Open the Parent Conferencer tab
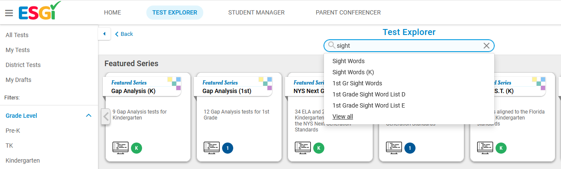The image size is (561, 169). [348, 12]
